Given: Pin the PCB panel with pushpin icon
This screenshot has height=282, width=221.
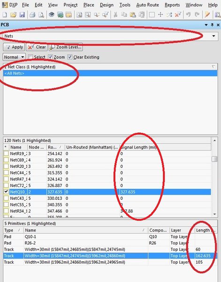Looking at the screenshot, I should [212, 25].
